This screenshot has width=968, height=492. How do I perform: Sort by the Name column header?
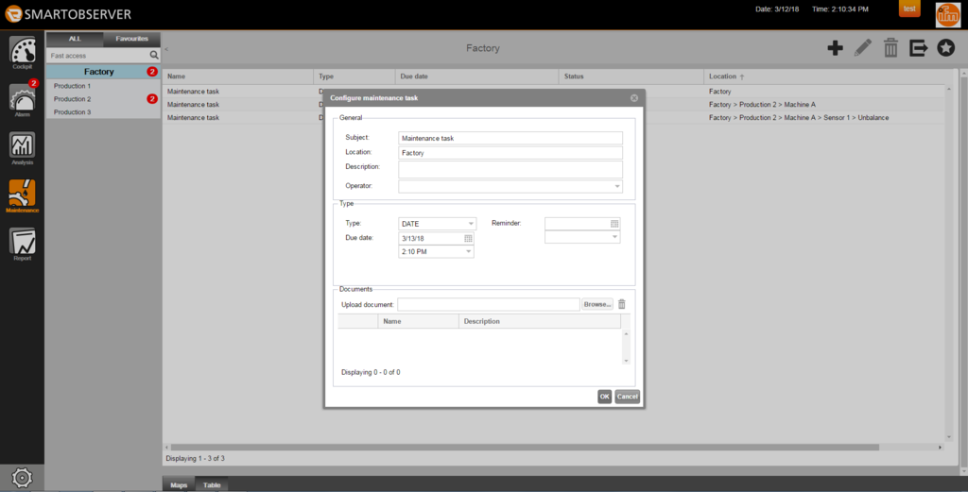239,76
